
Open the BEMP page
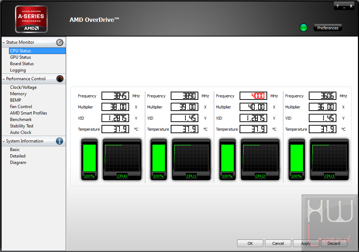point(15,100)
